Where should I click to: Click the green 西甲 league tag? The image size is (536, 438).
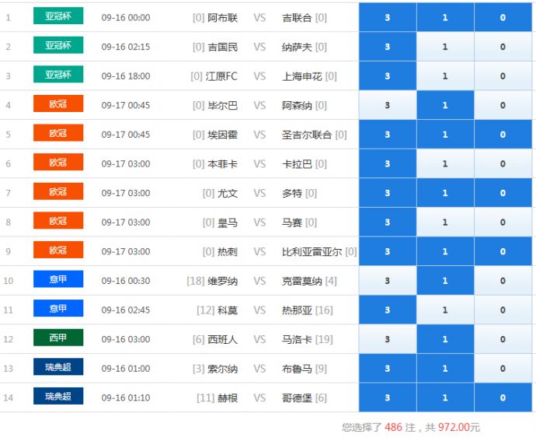point(58,338)
